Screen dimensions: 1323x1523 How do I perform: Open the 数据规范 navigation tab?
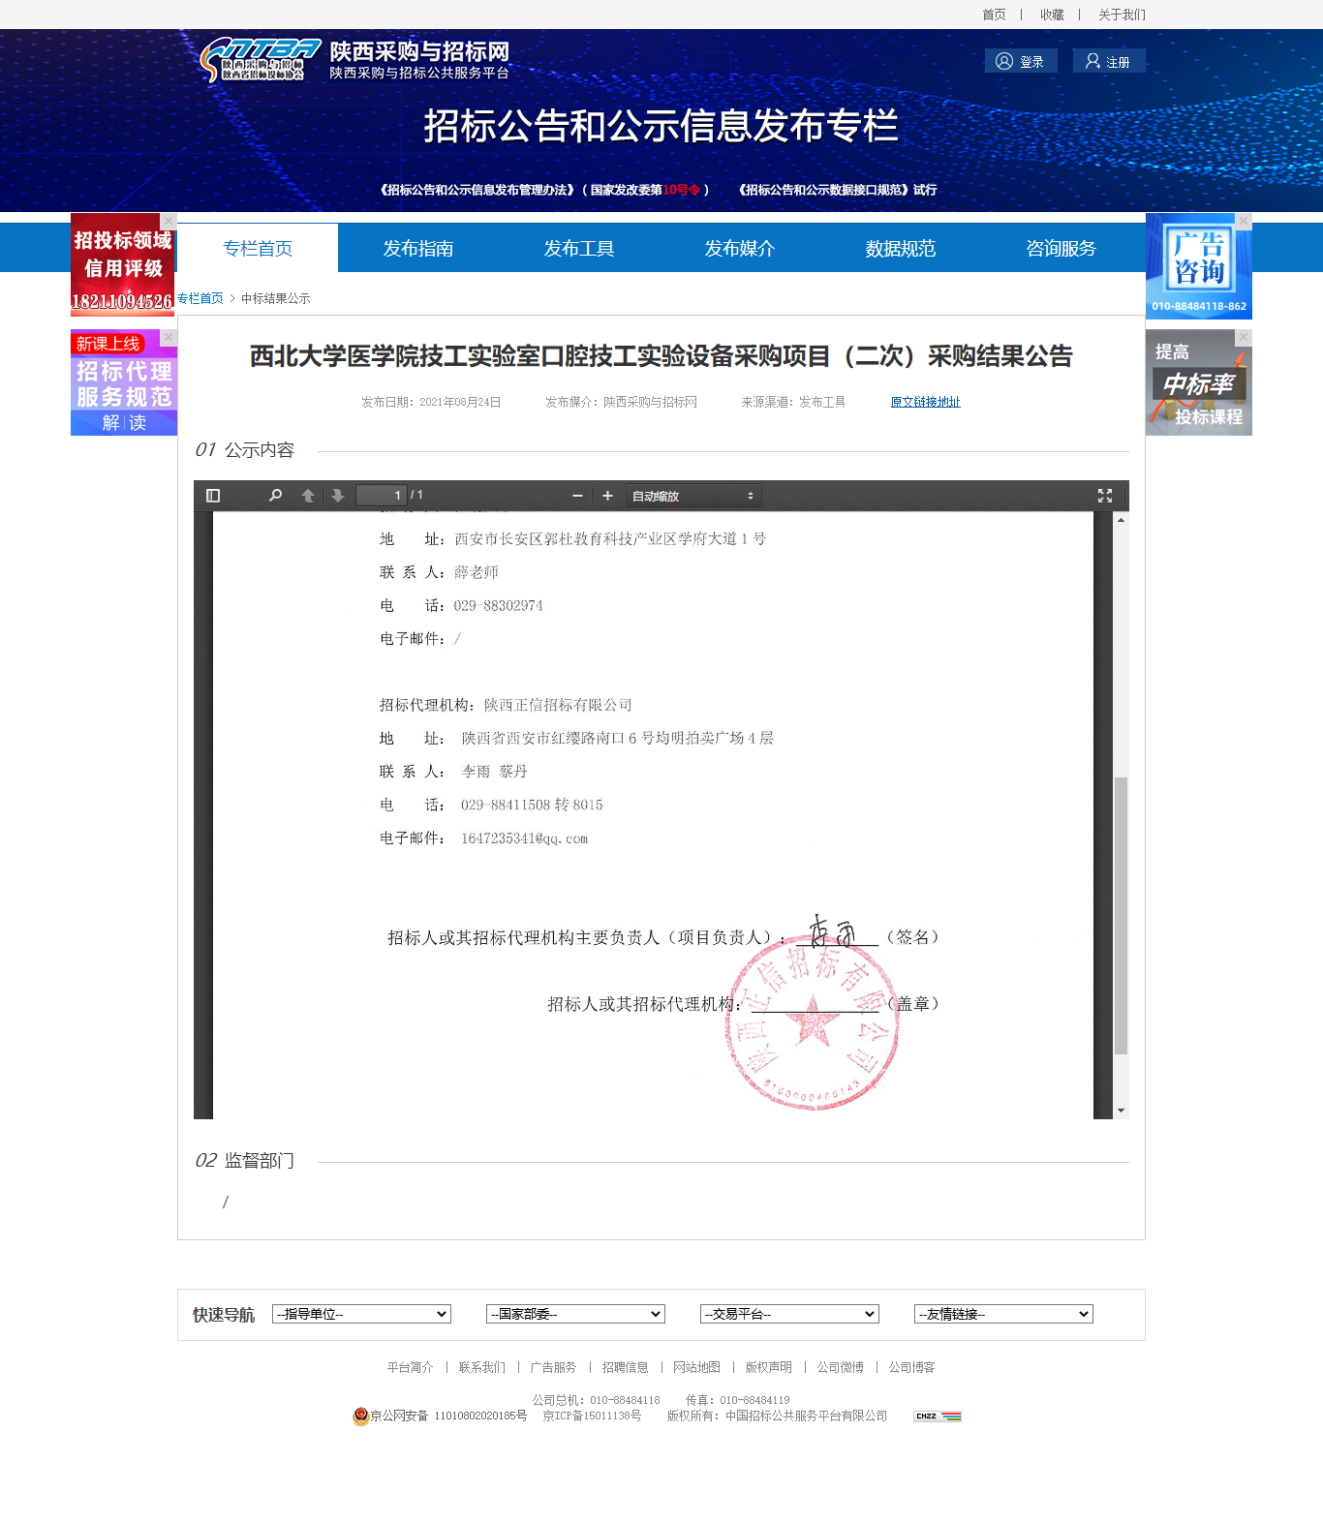901,249
